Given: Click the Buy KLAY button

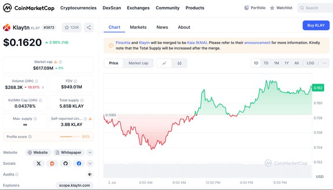Looking at the screenshot, I should pos(316,26).
